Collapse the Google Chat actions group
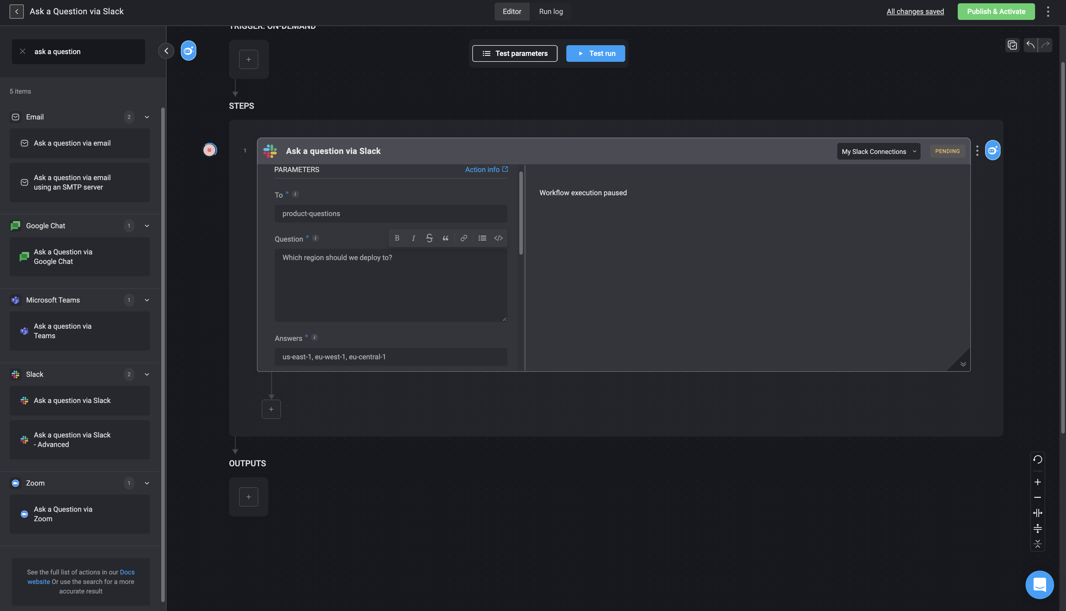 coord(147,226)
